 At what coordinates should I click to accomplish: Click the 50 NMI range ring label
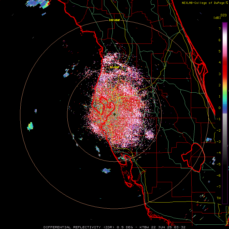(x=114, y=67)
